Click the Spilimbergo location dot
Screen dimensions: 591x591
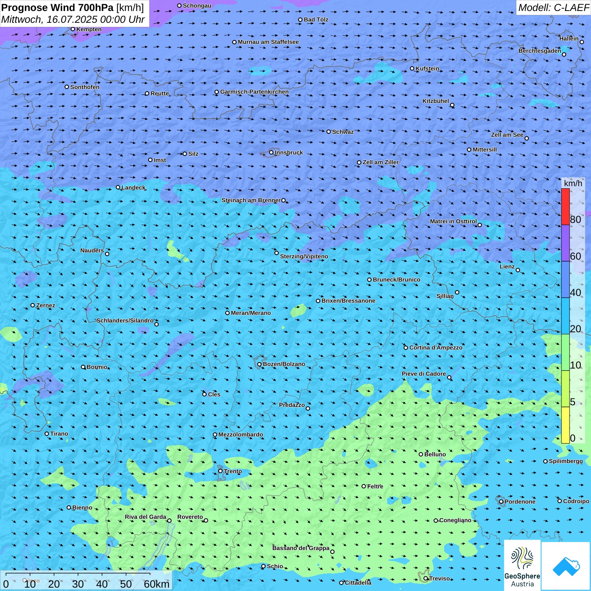pyautogui.click(x=545, y=461)
